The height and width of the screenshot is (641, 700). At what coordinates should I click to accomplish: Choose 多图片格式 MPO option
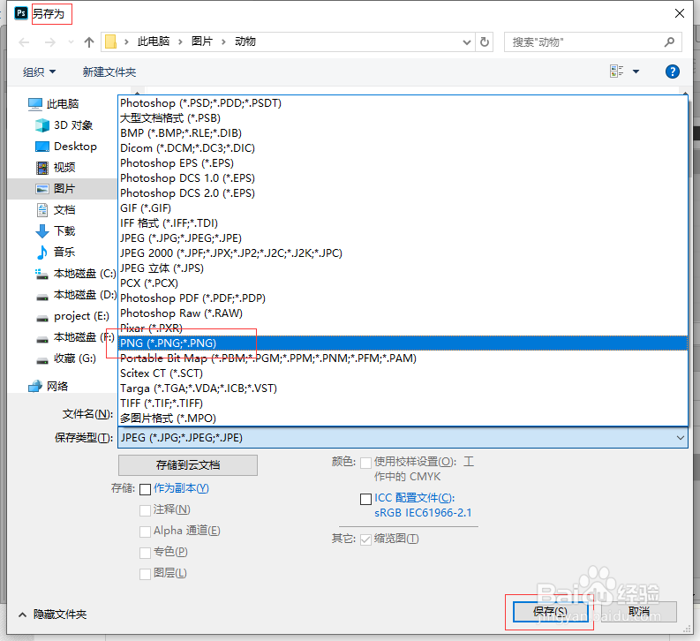[x=403, y=419]
